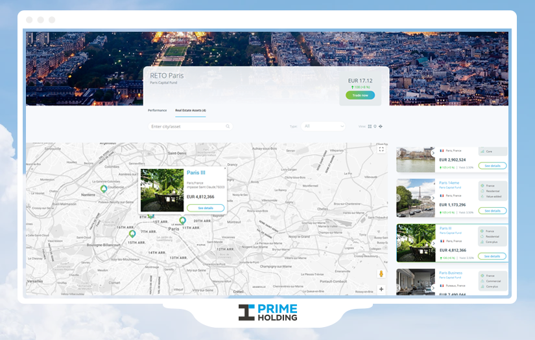Click the EUR 1,173,296 price text

click(453, 205)
